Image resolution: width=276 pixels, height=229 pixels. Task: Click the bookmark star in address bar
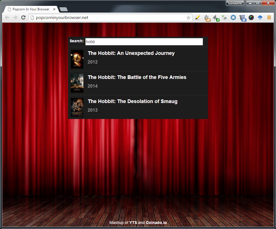(188, 18)
